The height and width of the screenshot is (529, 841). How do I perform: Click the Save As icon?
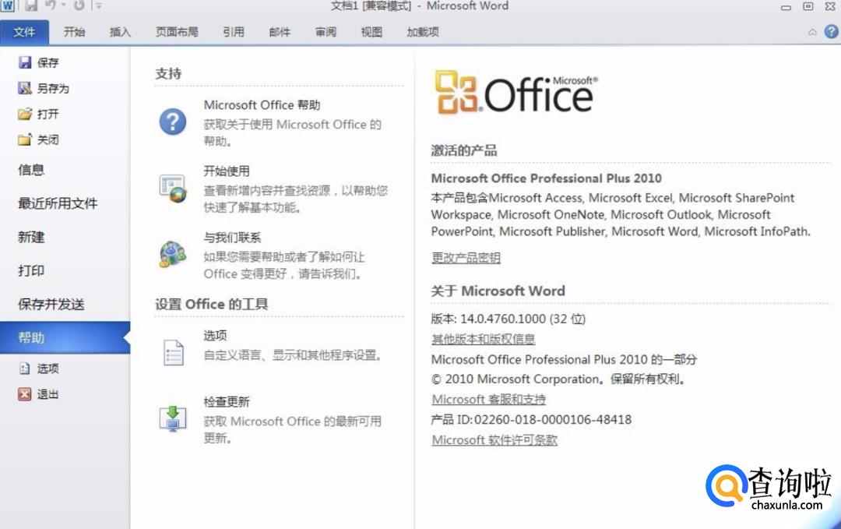click(x=25, y=88)
